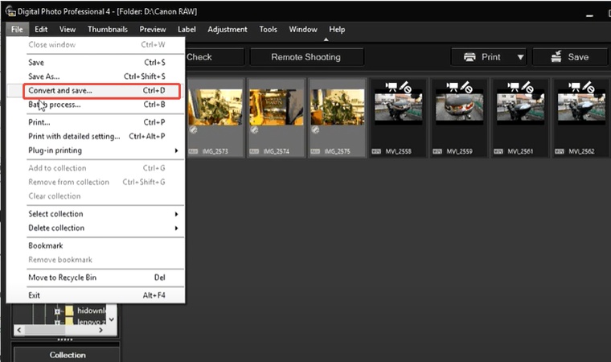
Task: Choose Exit in the File menu
Action: pos(96,295)
